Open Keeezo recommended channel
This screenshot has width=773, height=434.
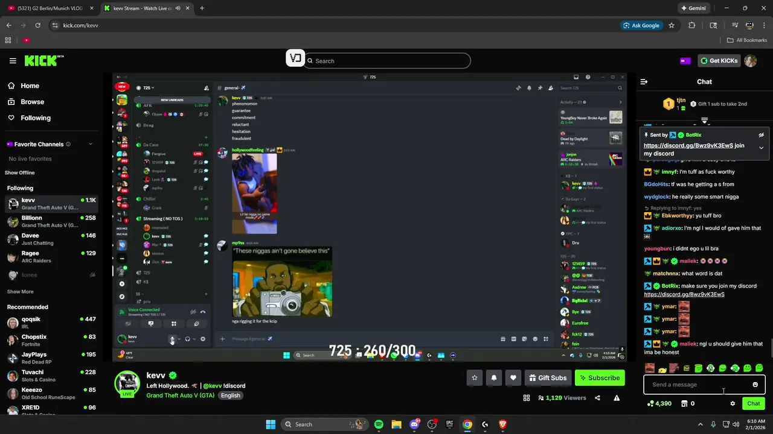click(51, 393)
